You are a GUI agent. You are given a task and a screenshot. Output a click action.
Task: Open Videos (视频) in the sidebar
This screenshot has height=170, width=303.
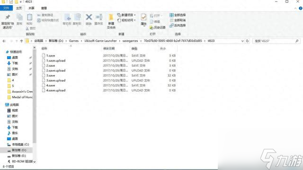click(x=15, y=110)
